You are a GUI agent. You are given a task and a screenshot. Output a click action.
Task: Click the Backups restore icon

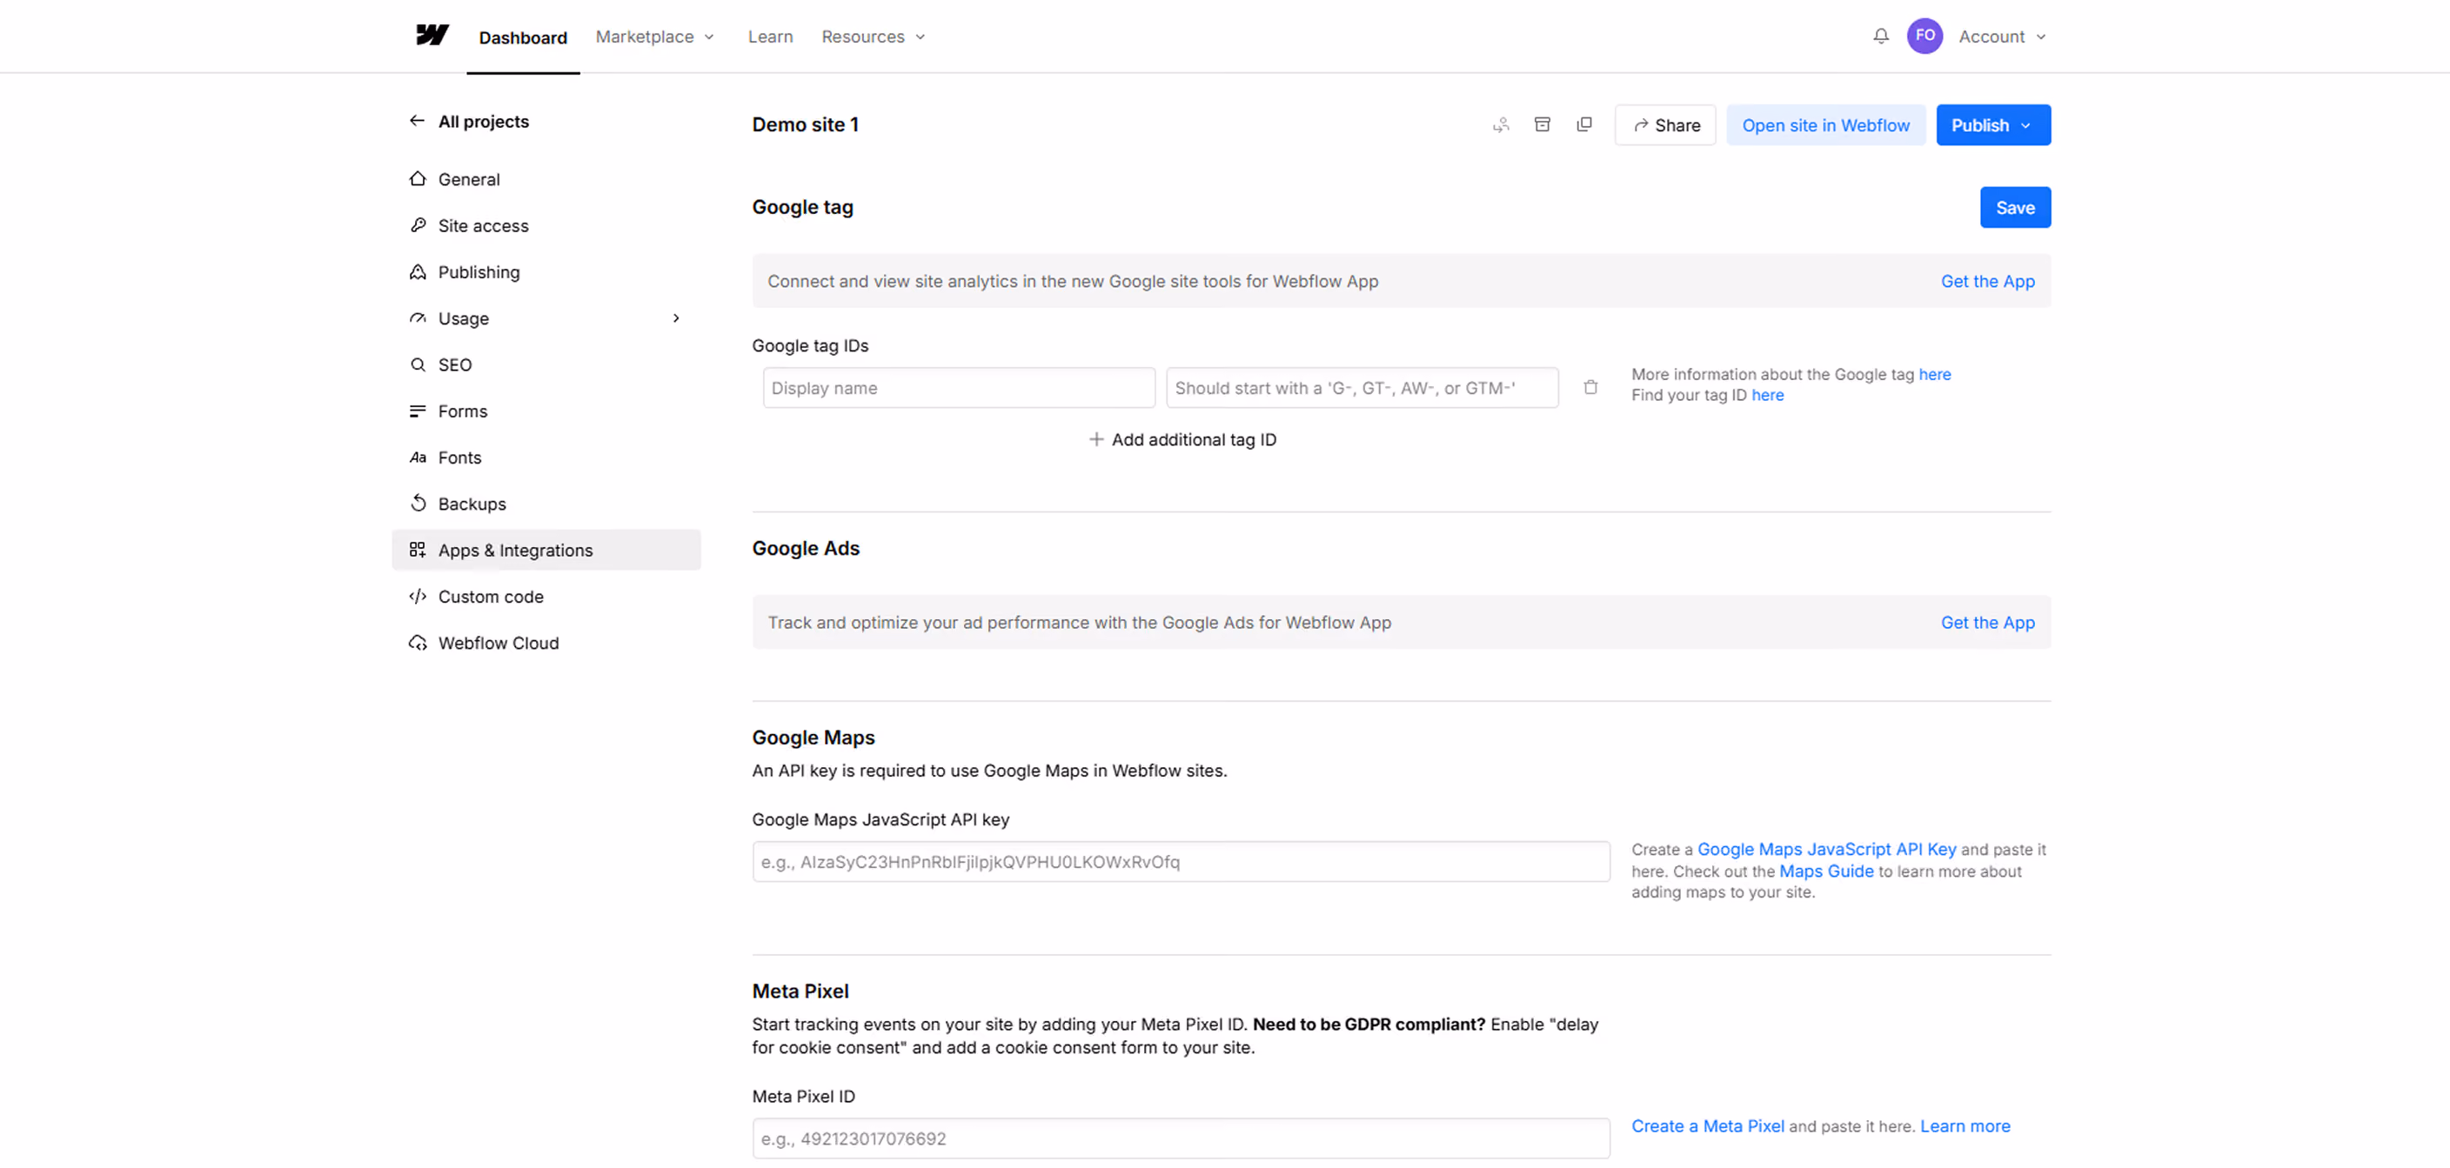point(418,504)
